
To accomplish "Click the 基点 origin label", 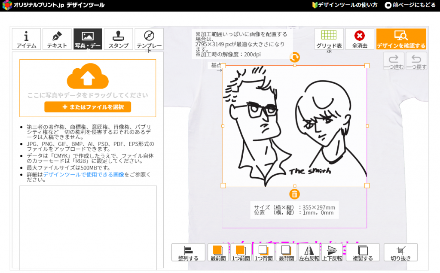I will tap(216, 65).
